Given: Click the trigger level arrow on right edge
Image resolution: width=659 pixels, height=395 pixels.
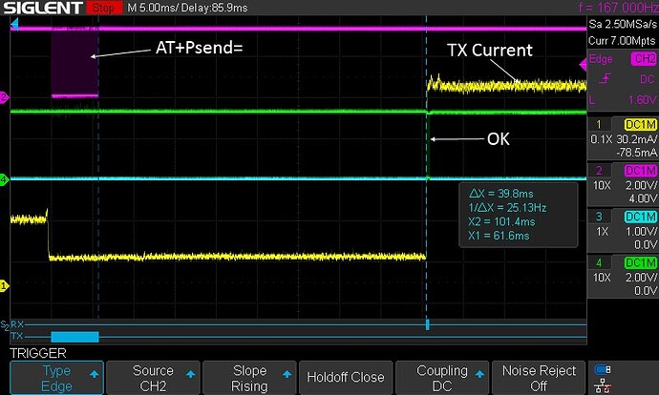Looking at the screenshot, I should click(582, 65).
